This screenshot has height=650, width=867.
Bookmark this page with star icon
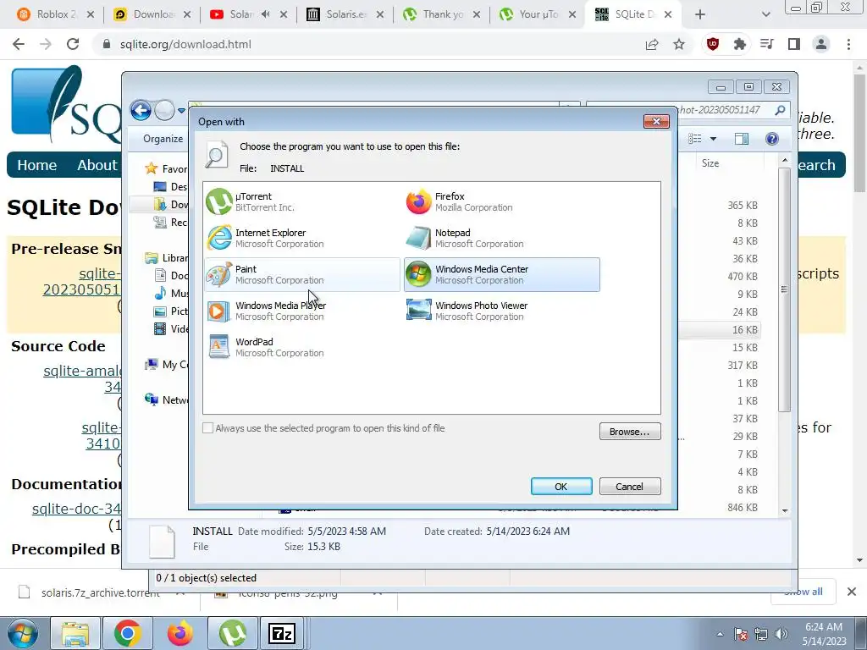point(679,44)
